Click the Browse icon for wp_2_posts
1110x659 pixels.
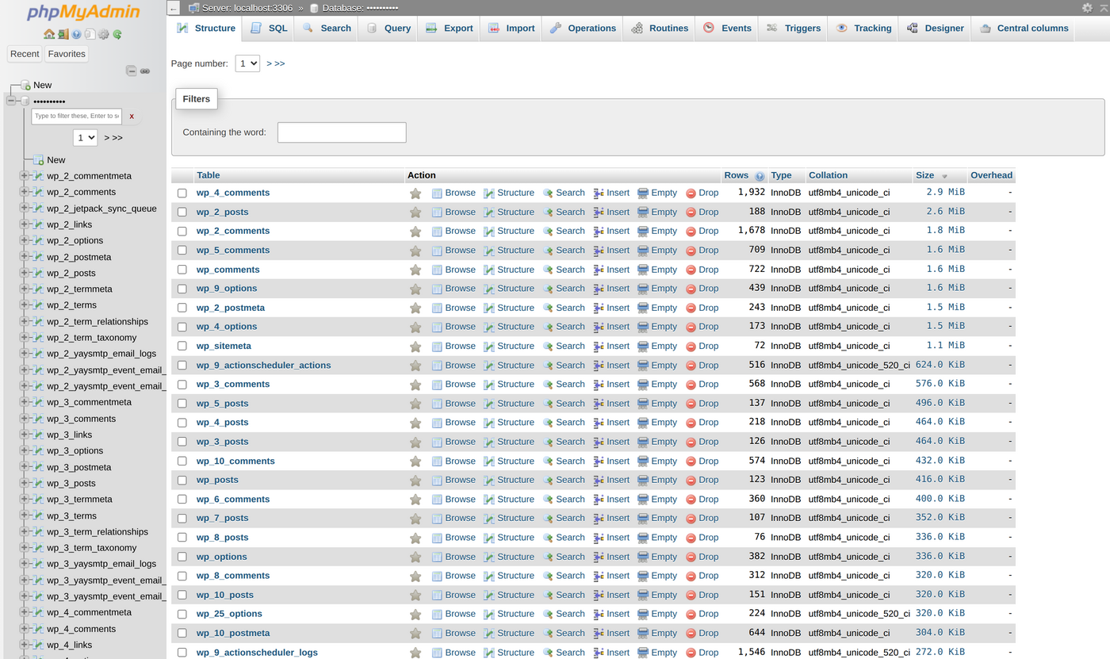(437, 212)
